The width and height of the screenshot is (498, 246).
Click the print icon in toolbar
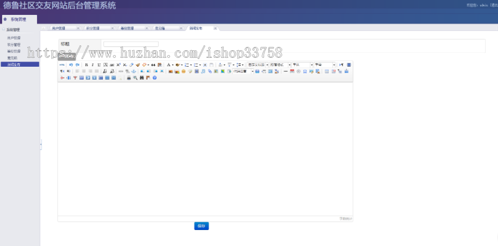click(x=129, y=78)
